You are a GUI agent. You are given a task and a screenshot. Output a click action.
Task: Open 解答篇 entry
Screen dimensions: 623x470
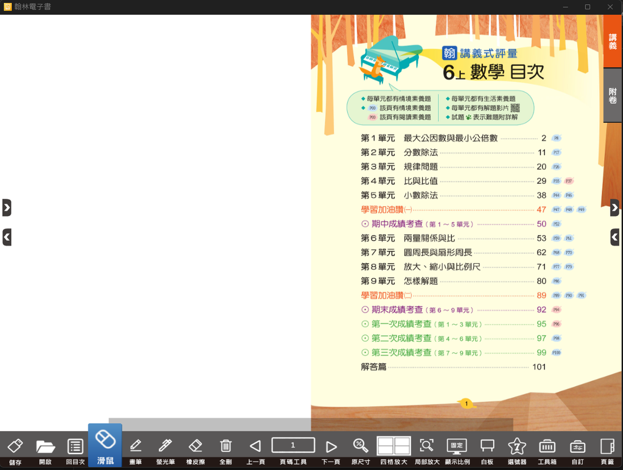coord(454,367)
